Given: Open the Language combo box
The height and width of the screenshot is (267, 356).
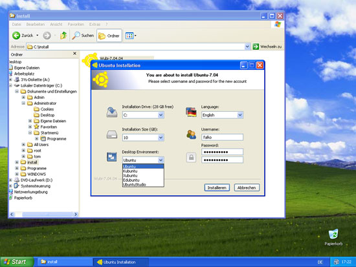Looking at the screenshot, I should click(x=222, y=115).
